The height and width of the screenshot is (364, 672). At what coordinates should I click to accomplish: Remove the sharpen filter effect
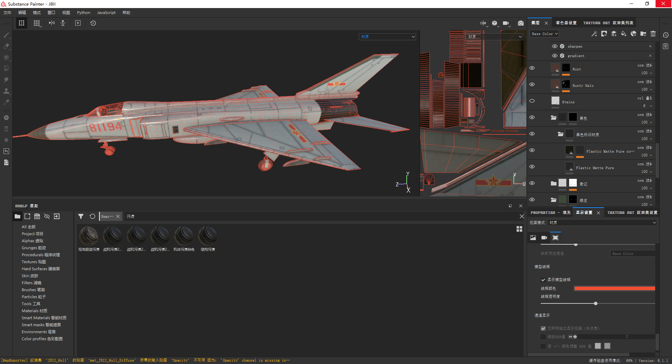650,46
